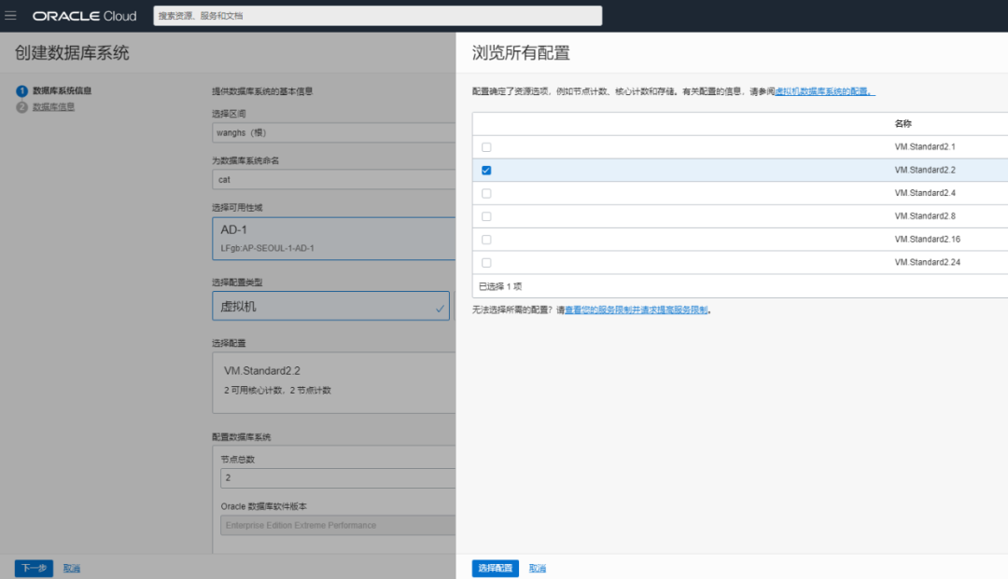Click the 下一步 button
Screen dimensions: 1008x579
(35, 568)
